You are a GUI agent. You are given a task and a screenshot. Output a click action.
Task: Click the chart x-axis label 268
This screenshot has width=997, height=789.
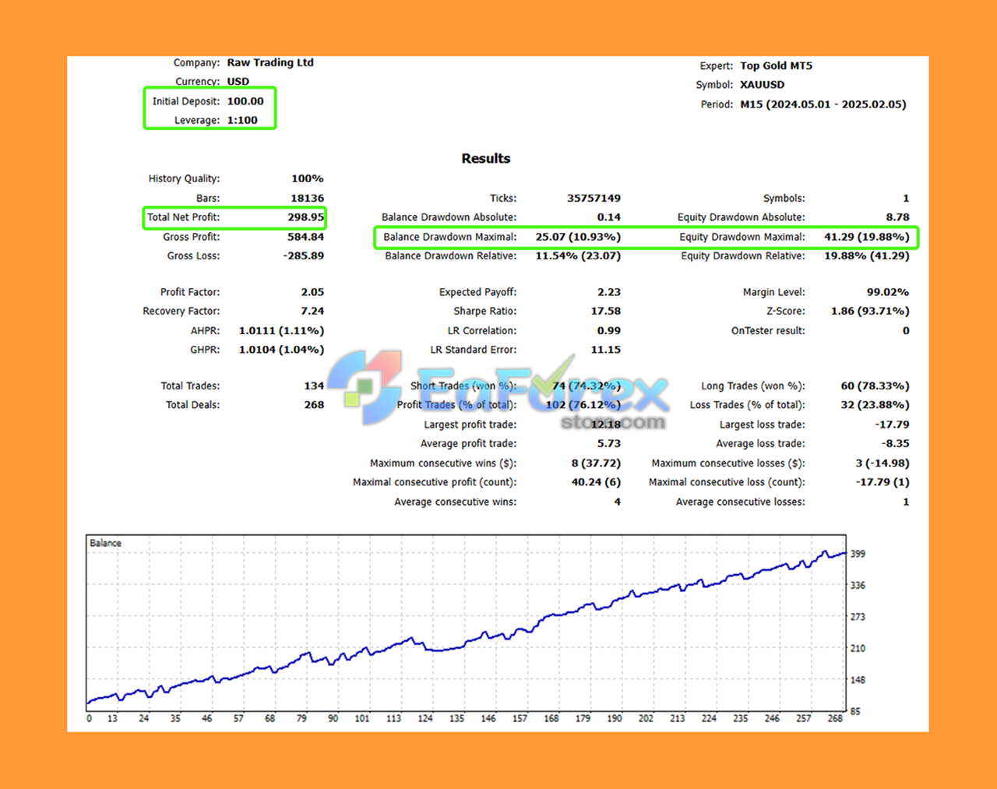(835, 718)
